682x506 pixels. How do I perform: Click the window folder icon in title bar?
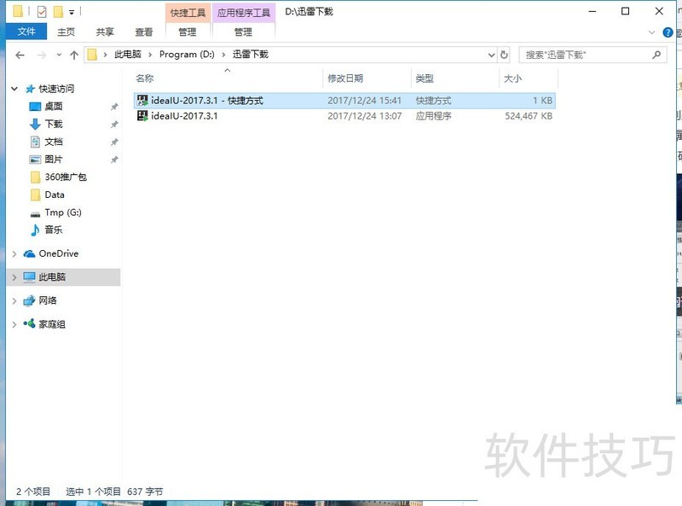[18, 11]
